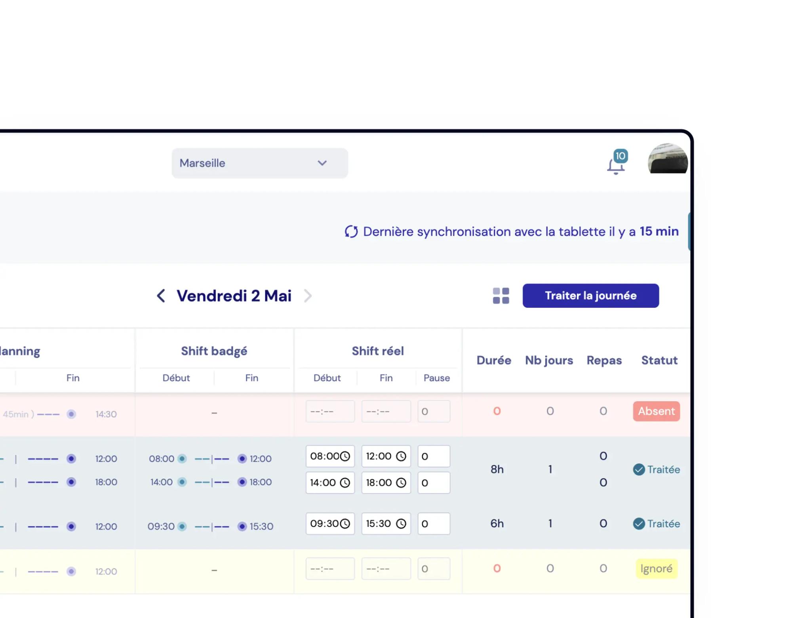The height and width of the screenshot is (618, 811).
Task: Click badged start dot at 14:00
Action: 182,482
